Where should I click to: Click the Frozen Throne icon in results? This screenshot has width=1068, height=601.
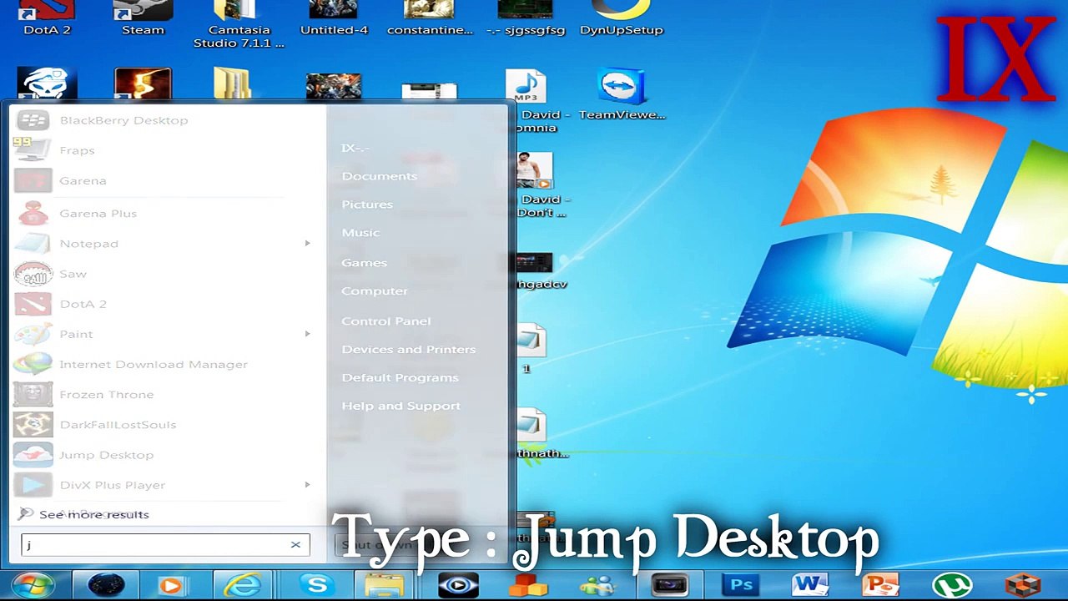tap(33, 394)
